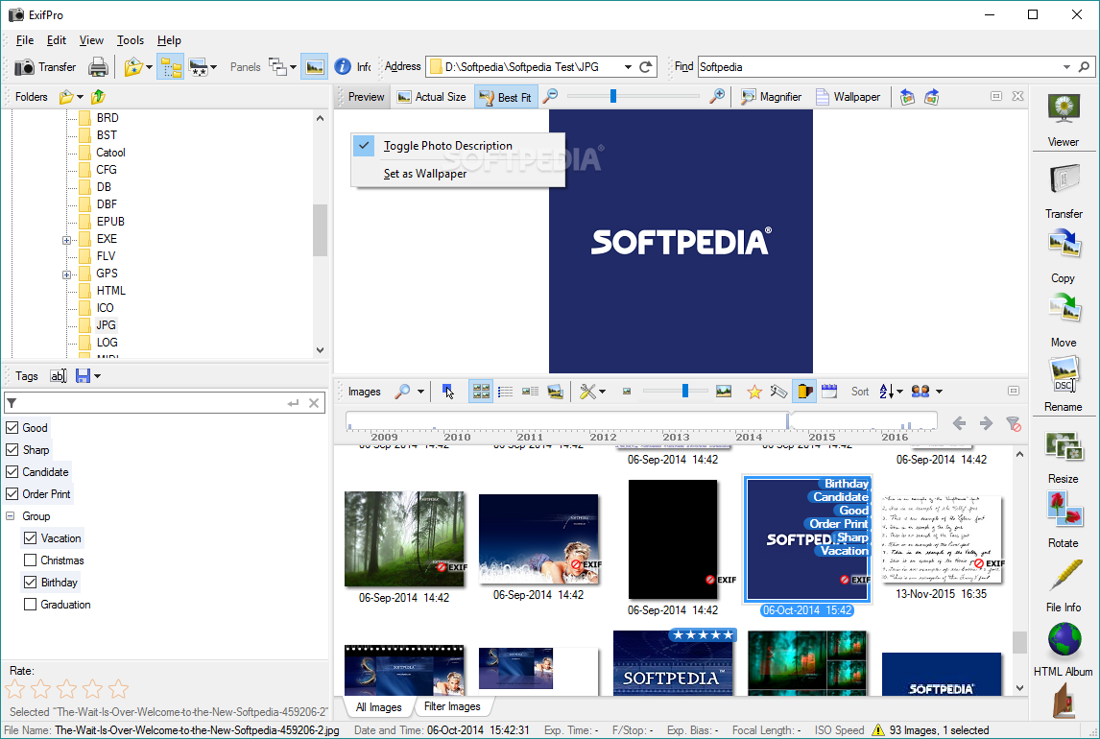
Task: Click the calendar icon in Images toolbar
Action: [829, 392]
